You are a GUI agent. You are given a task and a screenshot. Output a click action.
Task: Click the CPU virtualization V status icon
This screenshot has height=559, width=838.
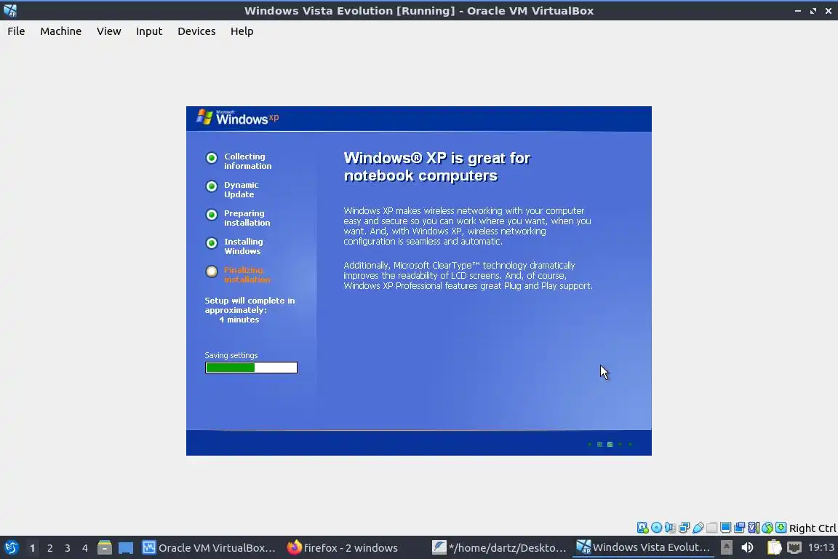click(754, 528)
